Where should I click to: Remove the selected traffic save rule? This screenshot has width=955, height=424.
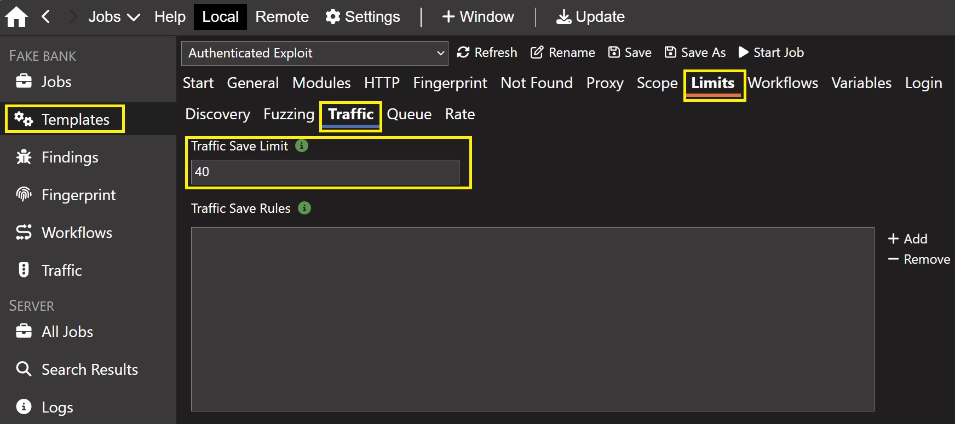(x=919, y=259)
